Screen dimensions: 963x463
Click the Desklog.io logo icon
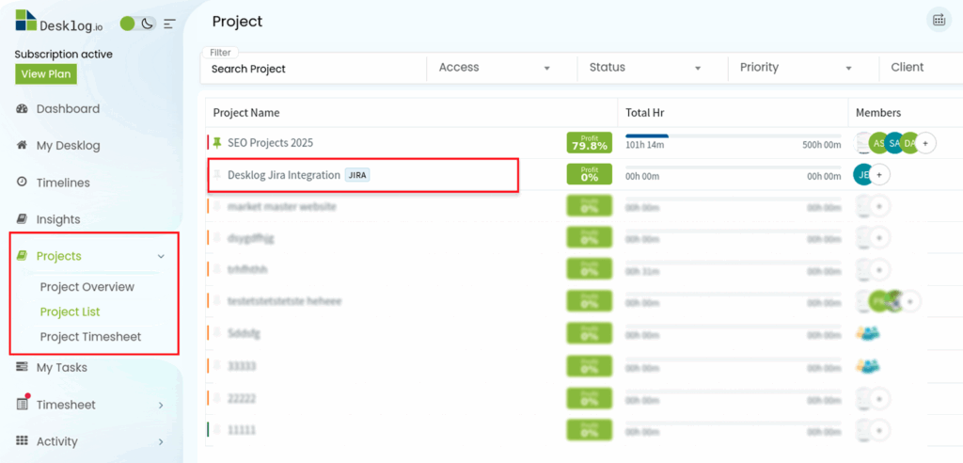[26, 21]
